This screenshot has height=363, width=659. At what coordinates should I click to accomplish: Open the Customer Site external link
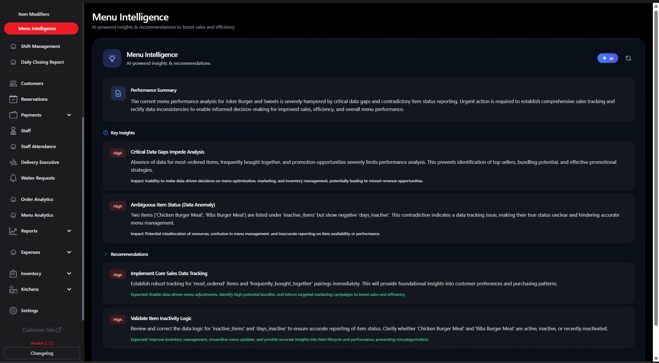click(x=42, y=330)
